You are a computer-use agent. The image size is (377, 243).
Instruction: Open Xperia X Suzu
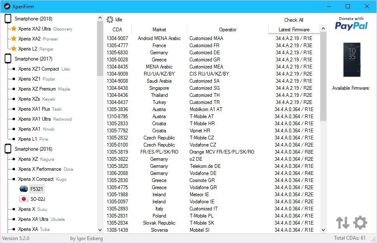[33, 209]
